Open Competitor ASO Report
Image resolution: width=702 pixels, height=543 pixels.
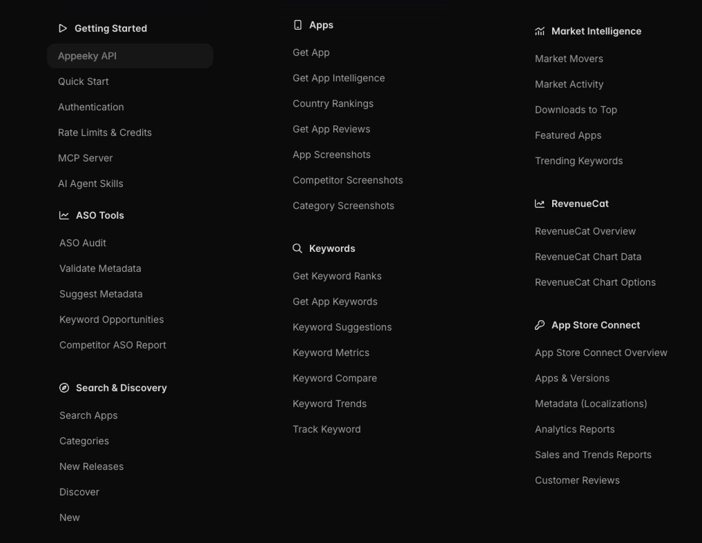coord(112,345)
